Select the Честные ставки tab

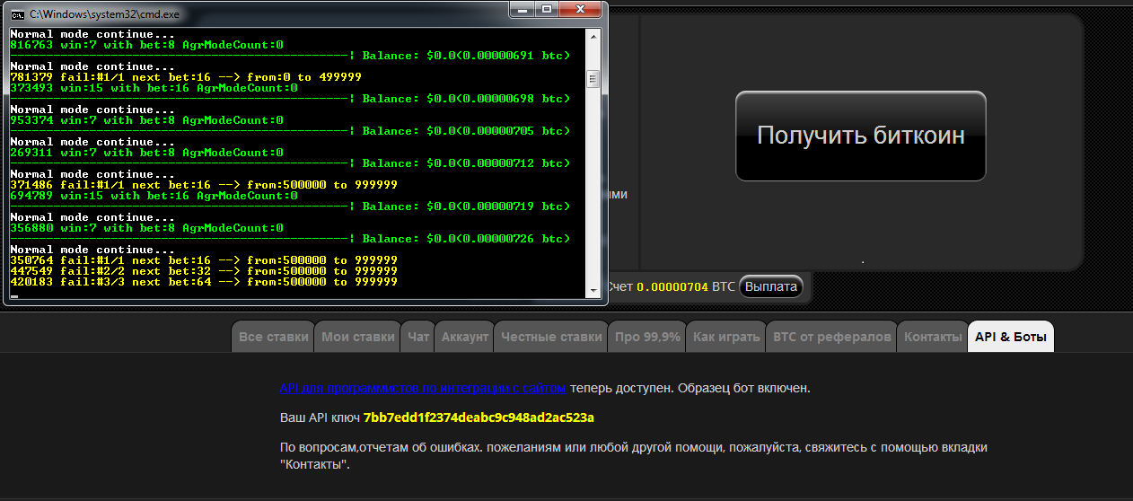(550, 337)
